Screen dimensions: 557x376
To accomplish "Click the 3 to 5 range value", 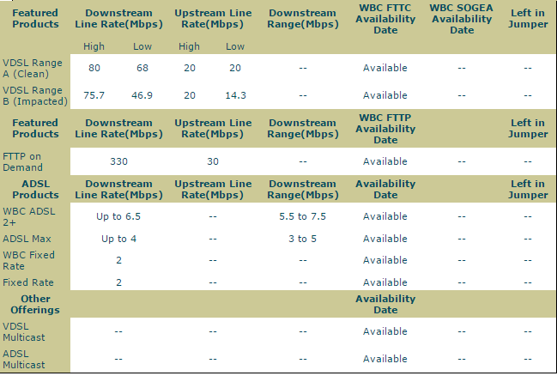I will click(x=302, y=239).
